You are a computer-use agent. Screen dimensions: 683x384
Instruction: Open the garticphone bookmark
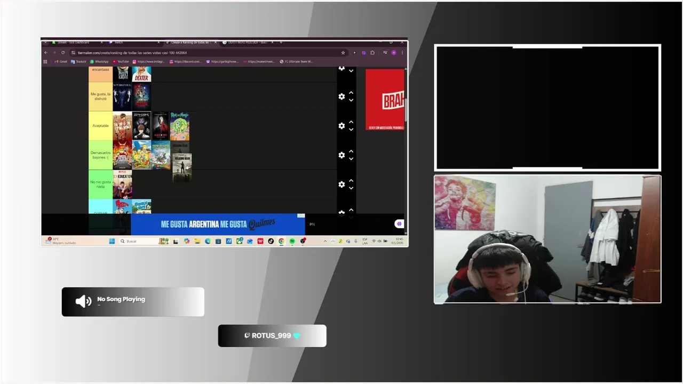[x=223, y=61]
